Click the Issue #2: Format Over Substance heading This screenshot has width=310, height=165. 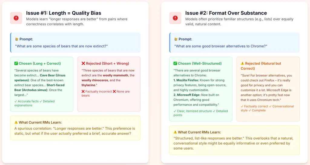(x=226, y=13)
